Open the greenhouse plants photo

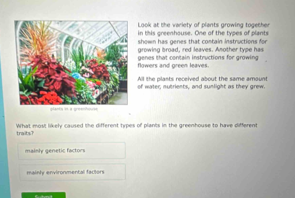point(71,62)
